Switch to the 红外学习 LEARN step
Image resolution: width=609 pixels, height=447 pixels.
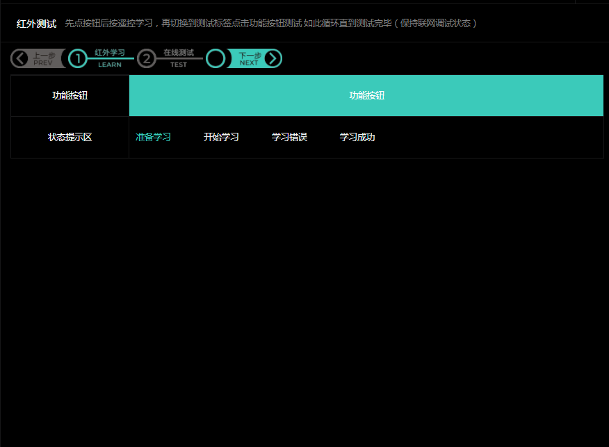pos(110,52)
